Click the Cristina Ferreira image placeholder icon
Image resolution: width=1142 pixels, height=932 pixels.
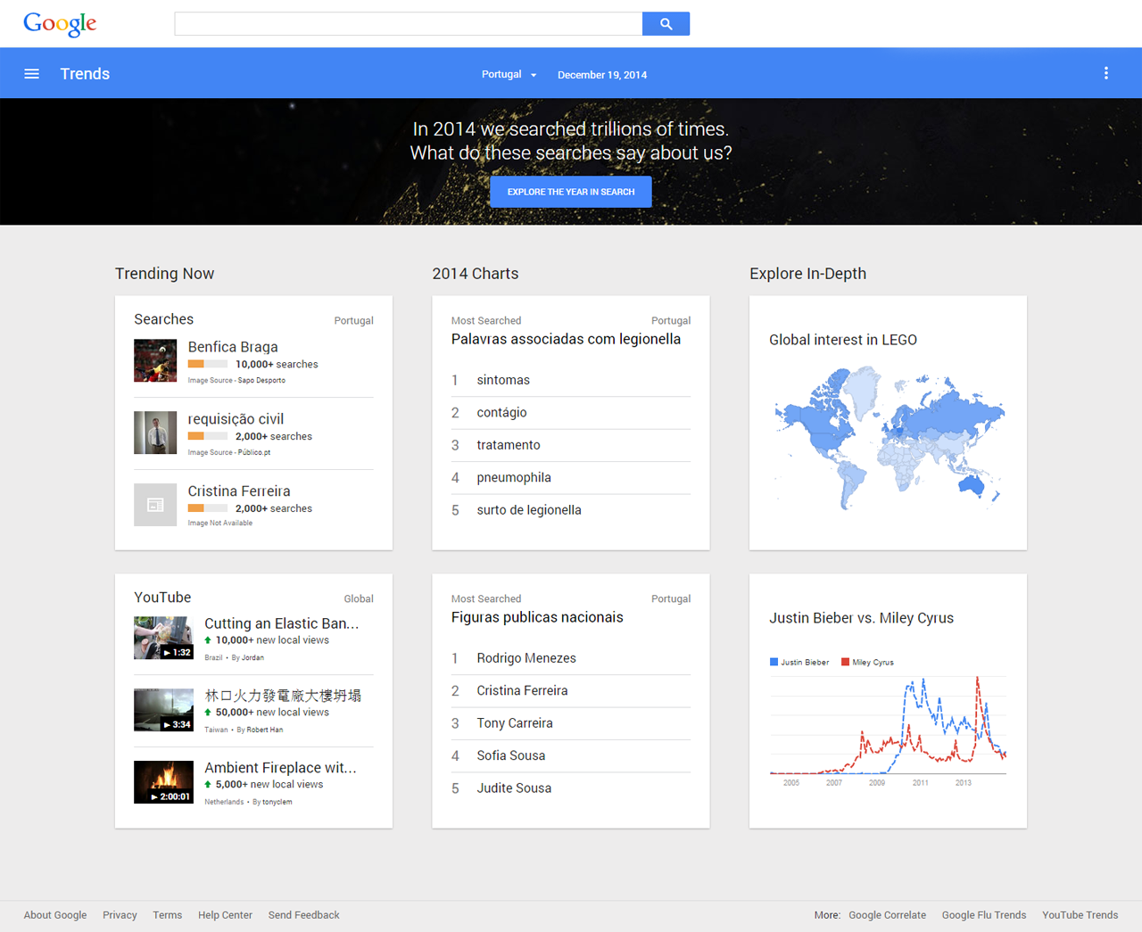coord(155,505)
